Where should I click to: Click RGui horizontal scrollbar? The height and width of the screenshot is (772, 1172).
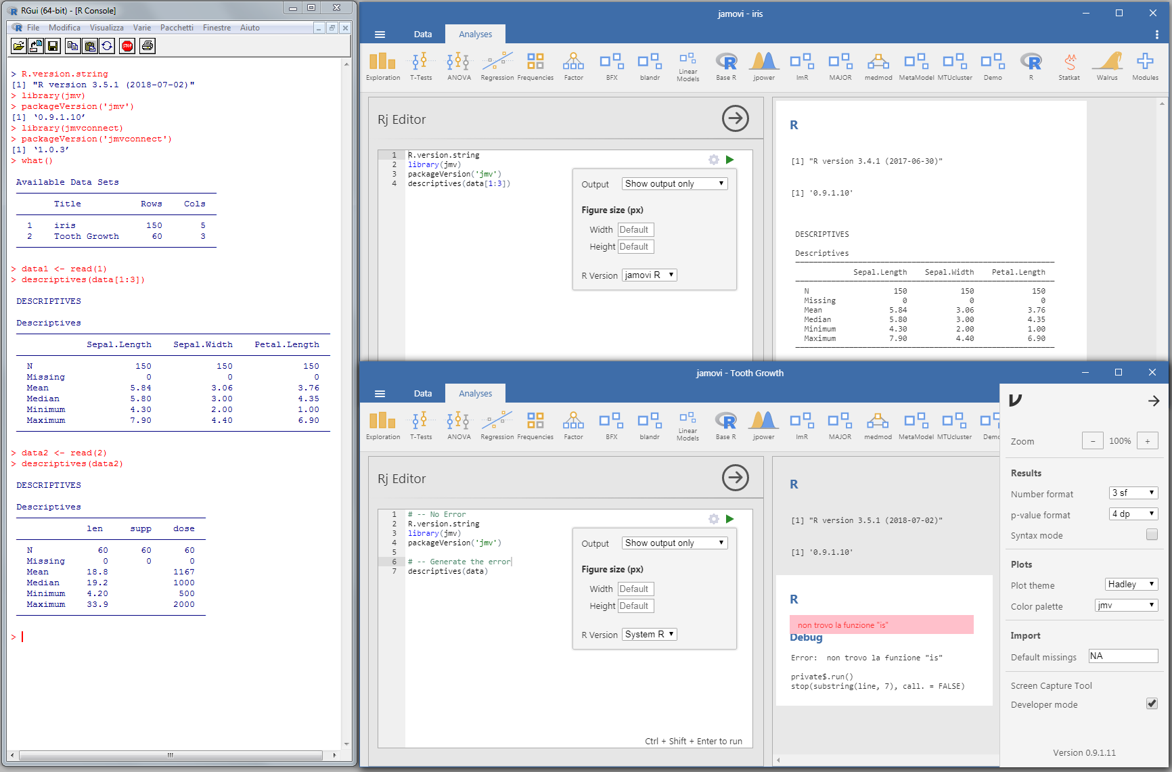pyautogui.click(x=171, y=754)
